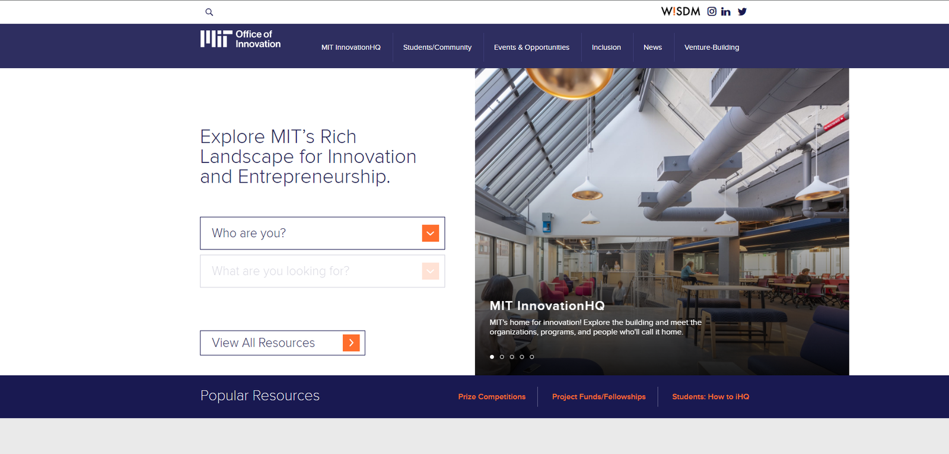The height and width of the screenshot is (454, 949).
Task: Go home via MIT Office of Innovation logo
Action: [x=240, y=39]
